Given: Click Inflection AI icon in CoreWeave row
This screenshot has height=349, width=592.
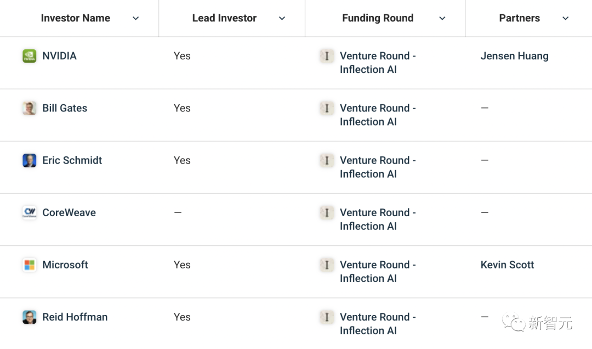Looking at the screenshot, I should pyautogui.click(x=327, y=212).
